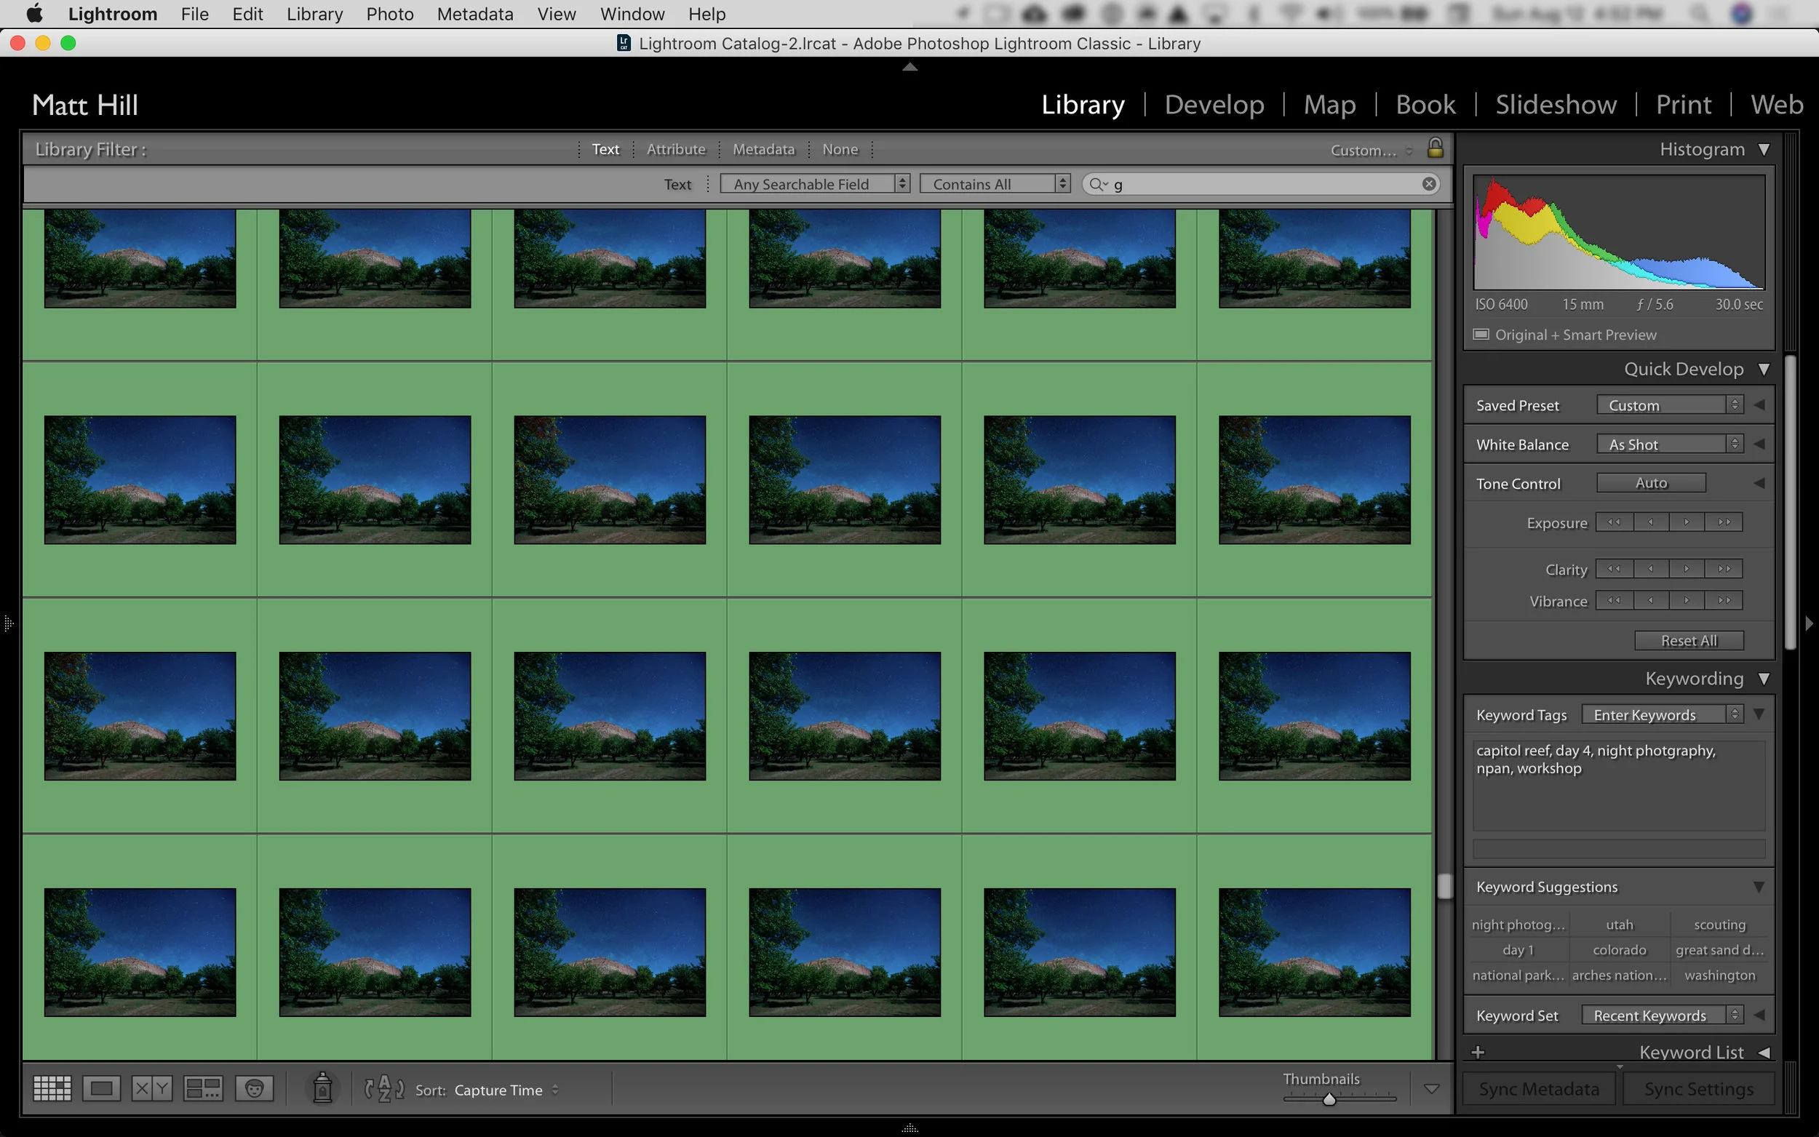Clear the filter search text

(1429, 184)
